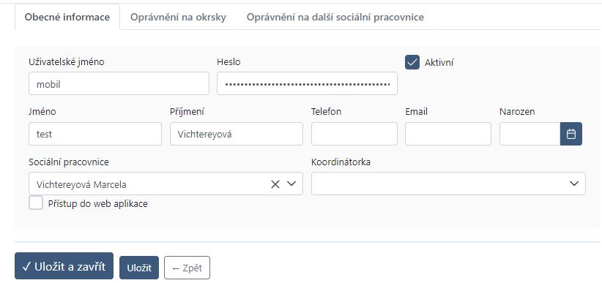The image size is (602, 283).
Task: Clear the Sociální pracovnice selection with X
Action: (x=275, y=184)
